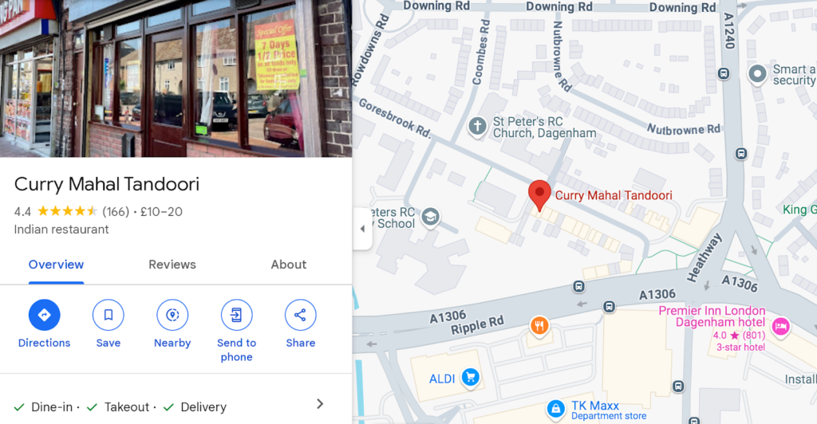The height and width of the screenshot is (424, 817).
Task: Click Send to phone icon
Action: (236, 315)
